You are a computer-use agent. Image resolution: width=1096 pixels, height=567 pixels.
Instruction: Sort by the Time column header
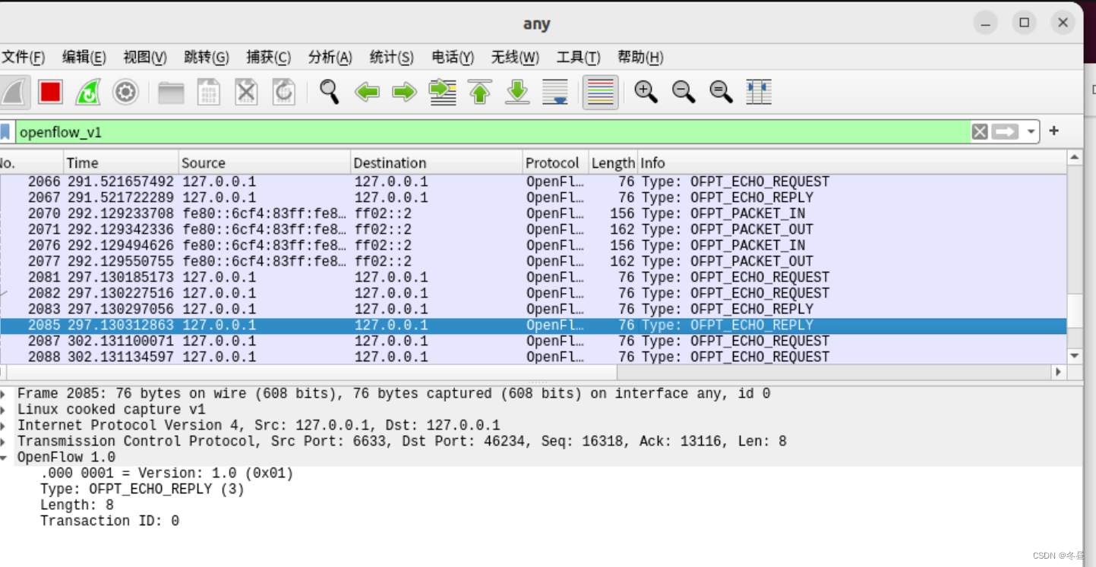tap(121, 163)
